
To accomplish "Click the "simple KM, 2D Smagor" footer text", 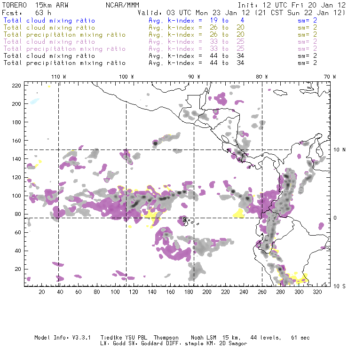I will coord(216,344).
